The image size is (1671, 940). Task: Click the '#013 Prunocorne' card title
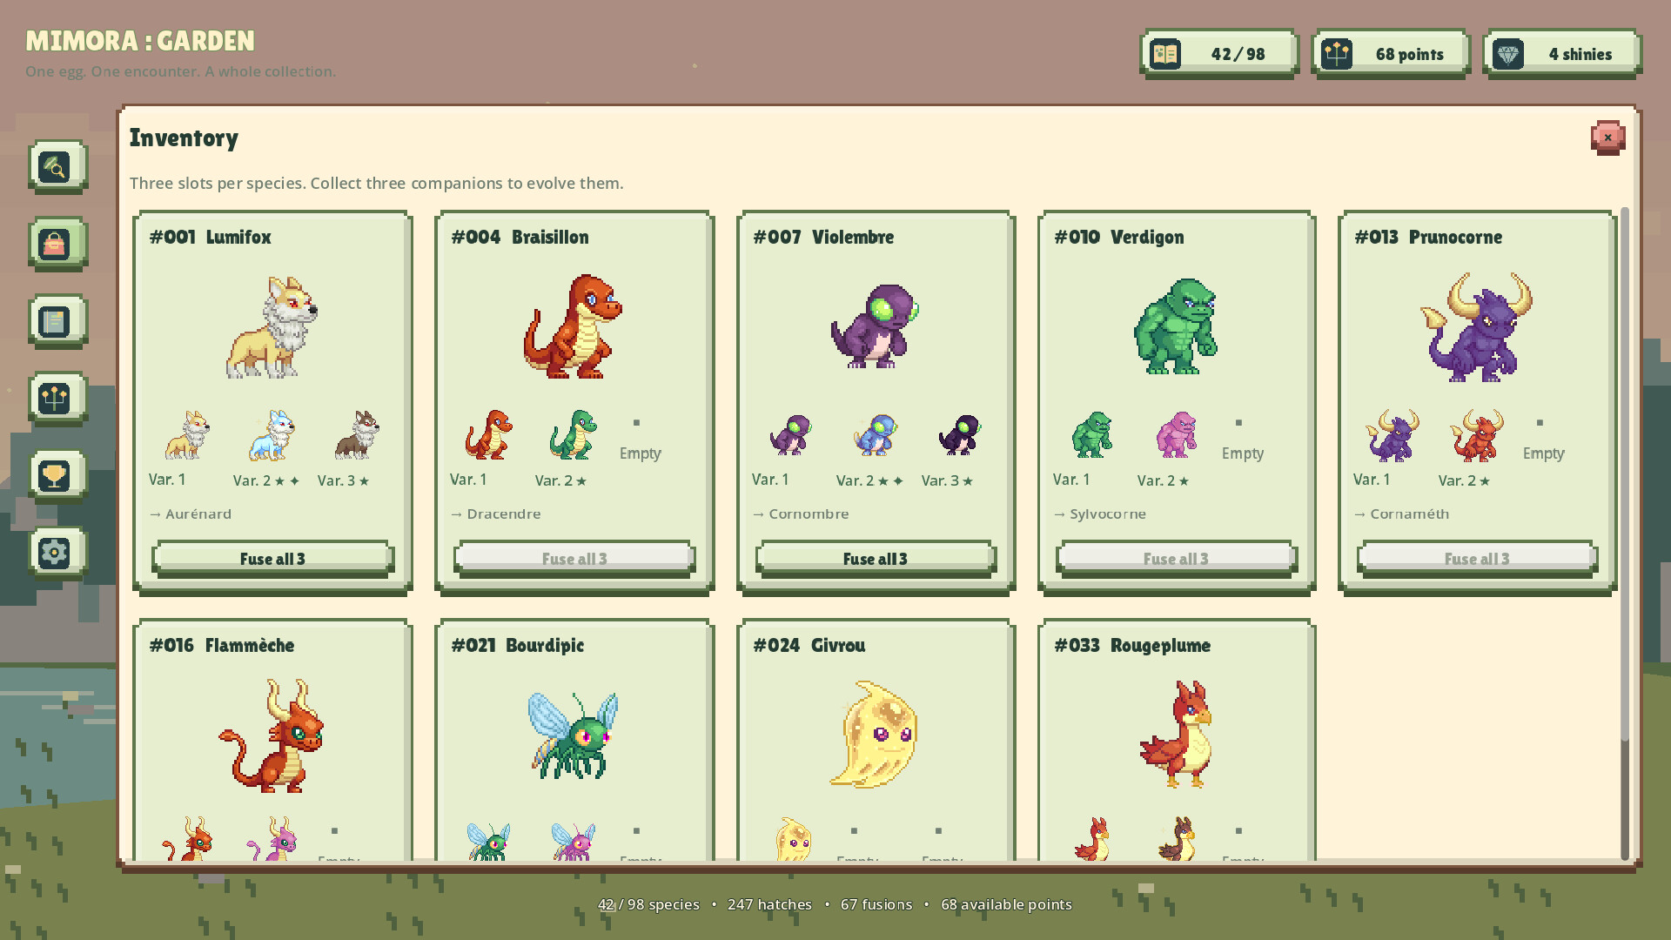1428,237
